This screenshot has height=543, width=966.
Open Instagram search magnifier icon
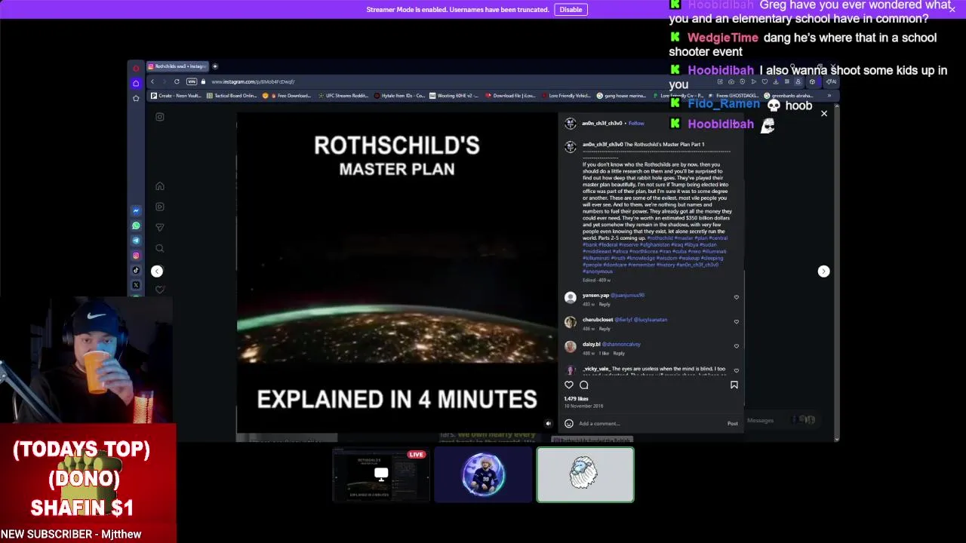[x=160, y=248]
